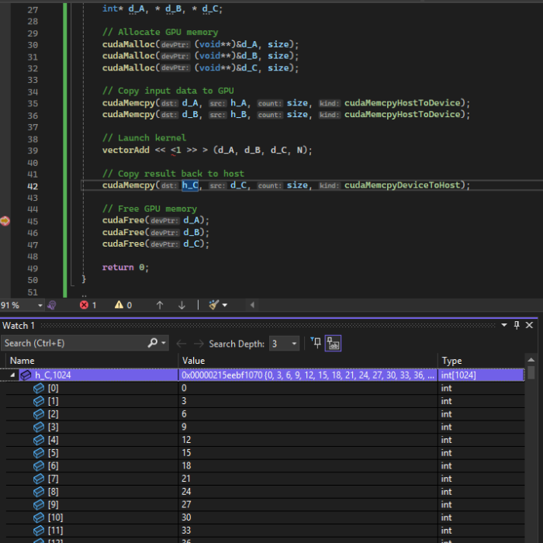Click the return keyword on line 49
Viewport: 543px width, 543px height.
(x=118, y=268)
